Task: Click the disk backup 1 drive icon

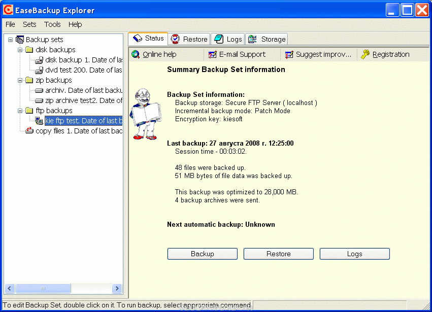Action: point(39,60)
